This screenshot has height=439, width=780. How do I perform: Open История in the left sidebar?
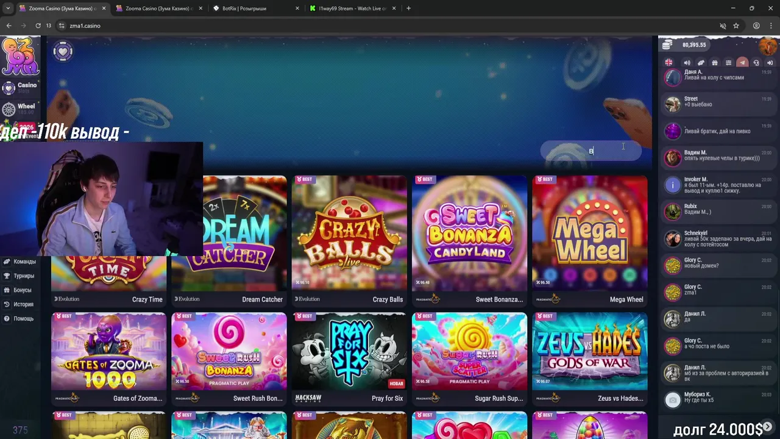18,304
